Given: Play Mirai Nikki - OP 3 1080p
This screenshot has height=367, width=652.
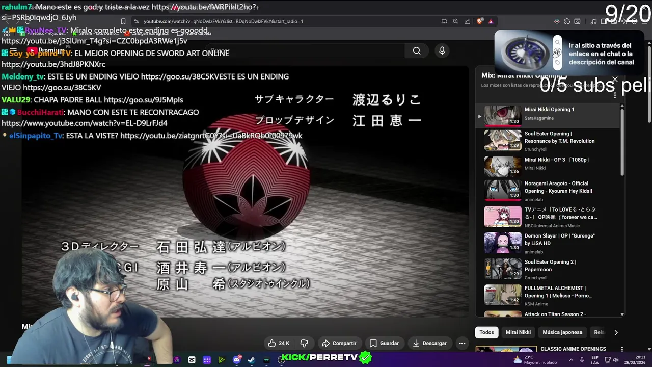Looking at the screenshot, I should (548, 166).
